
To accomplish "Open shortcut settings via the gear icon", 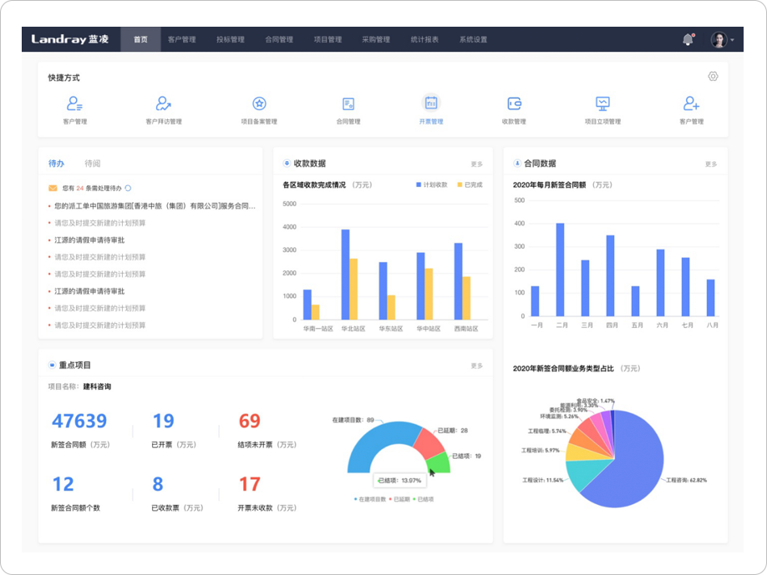I will [713, 76].
